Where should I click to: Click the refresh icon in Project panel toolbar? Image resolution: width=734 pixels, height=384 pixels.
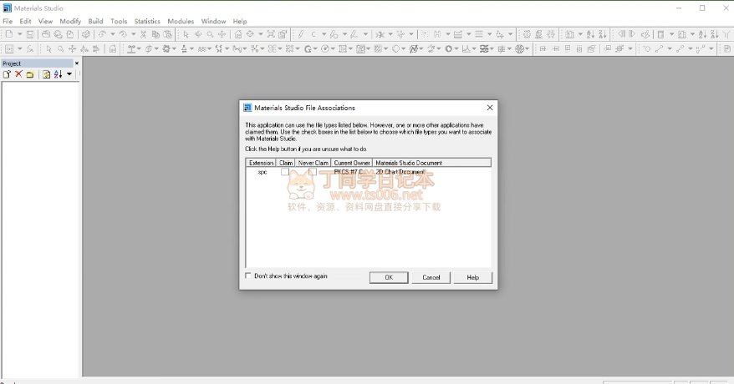coord(46,75)
